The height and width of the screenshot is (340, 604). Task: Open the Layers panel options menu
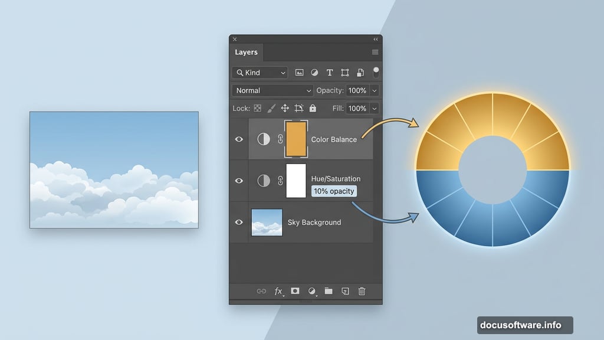click(x=375, y=53)
